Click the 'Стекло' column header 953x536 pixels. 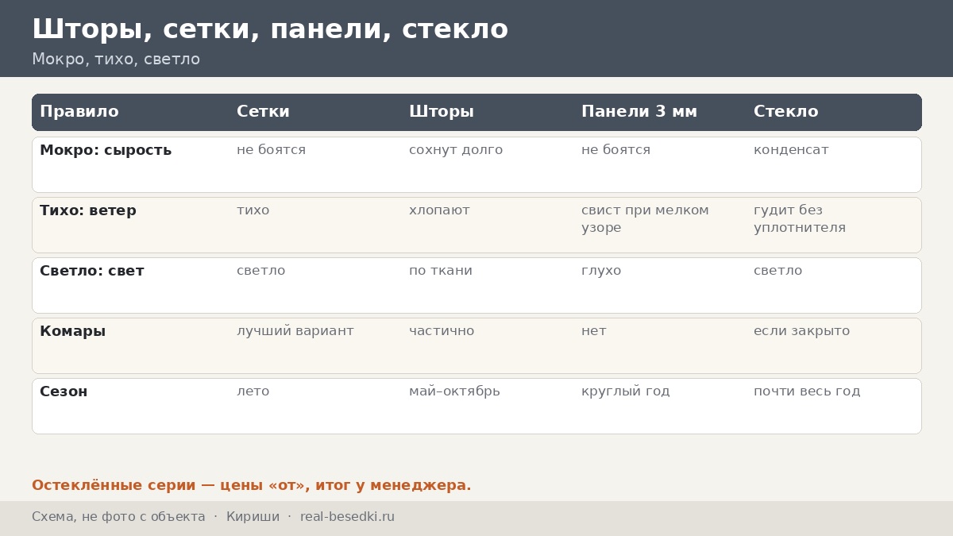pyautogui.click(x=785, y=112)
